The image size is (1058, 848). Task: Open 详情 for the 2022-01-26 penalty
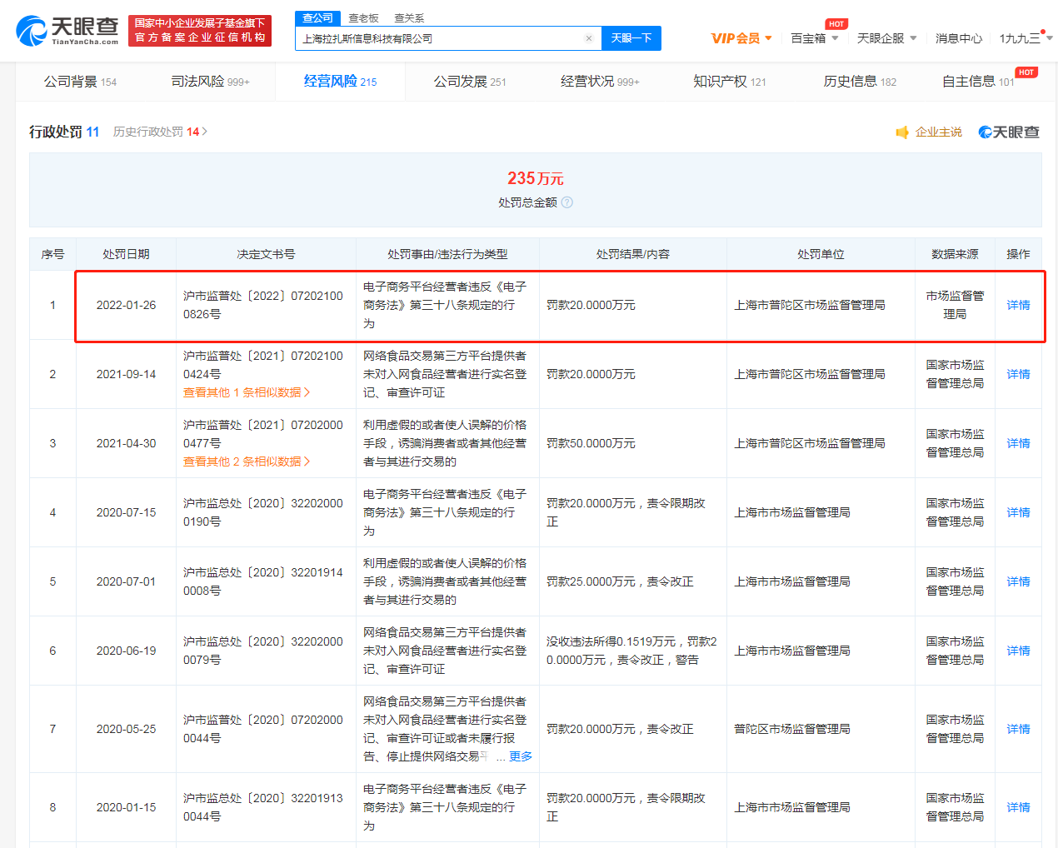click(x=1018, y=305)
